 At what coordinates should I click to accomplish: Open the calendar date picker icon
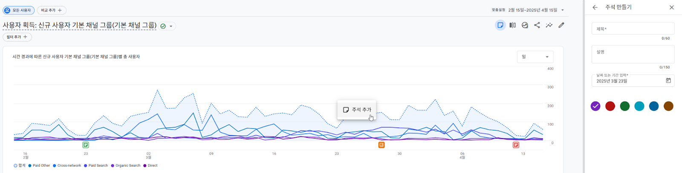click(668, 80)
